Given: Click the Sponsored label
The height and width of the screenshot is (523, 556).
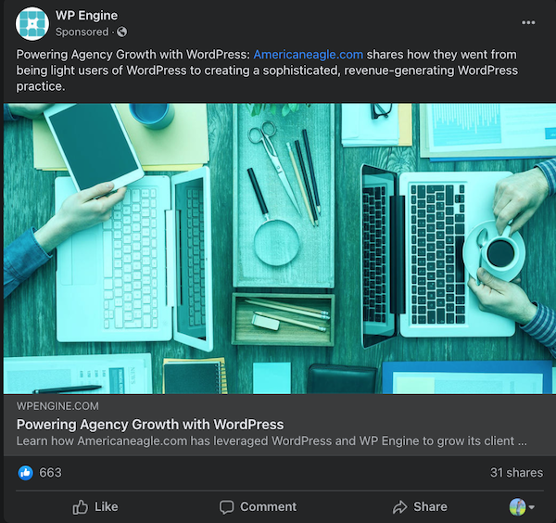Looking at the screenshot, I should coord(82,32).
